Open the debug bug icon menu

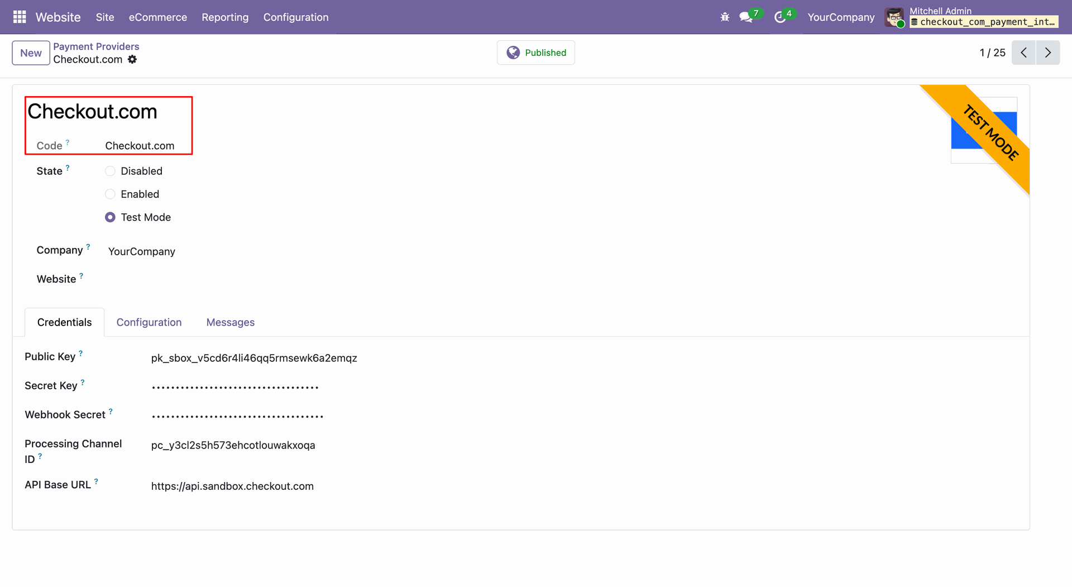(x=725, y=17)
